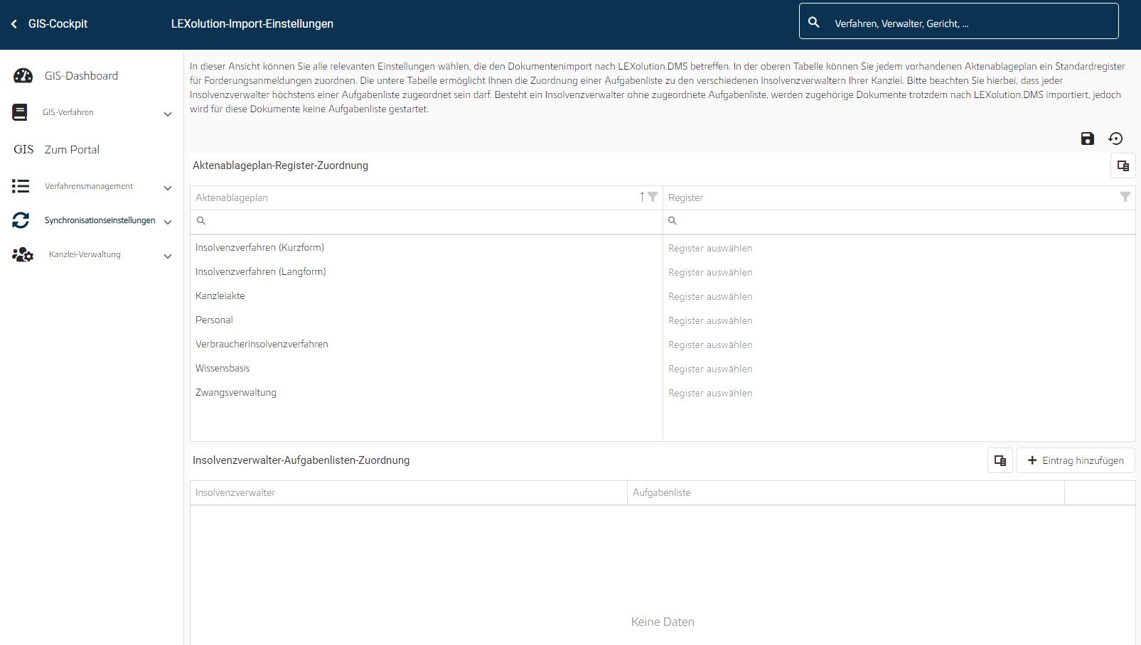This screenshot has width=1141, height=645.
Task: Click the Insolvenzverfahren (Kurzform) cell
Action: coord(427,248)
